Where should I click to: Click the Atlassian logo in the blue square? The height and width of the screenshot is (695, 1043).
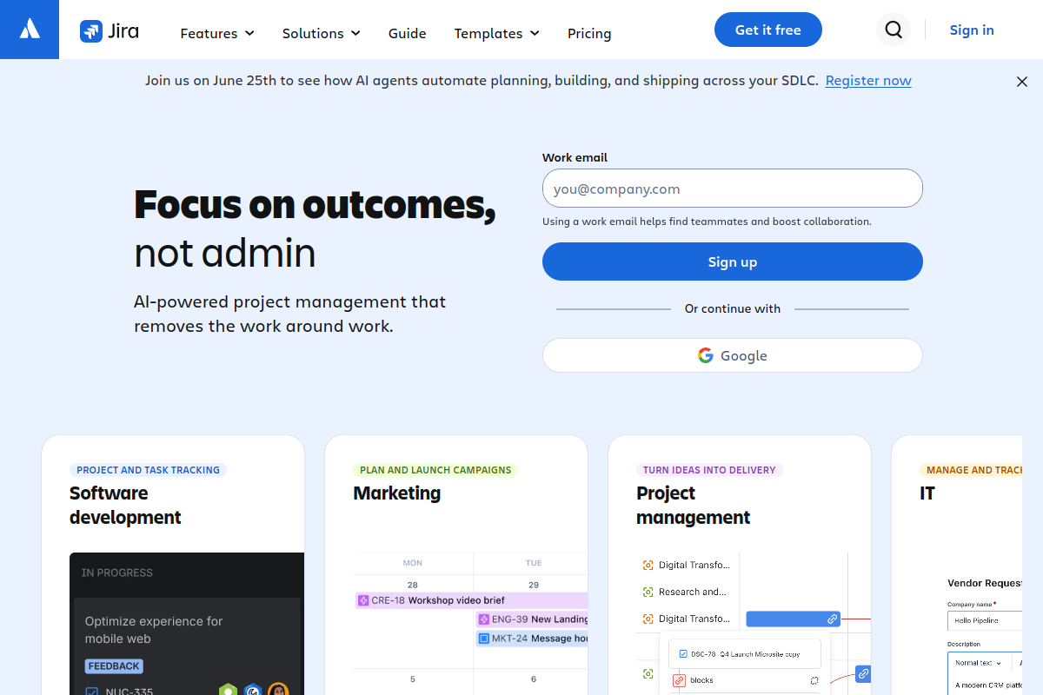click(30, 30)
